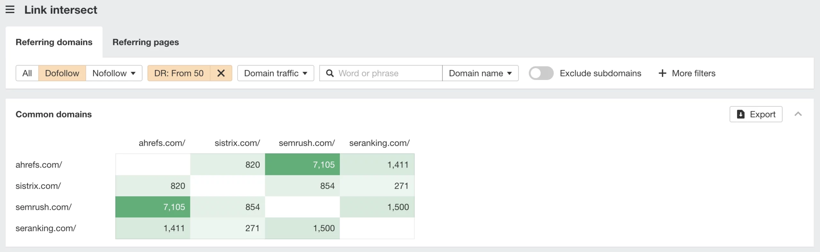Click the ahrefs.com/ column header
The height and width of the screenshot is (252, 820).
pos(162,143)
